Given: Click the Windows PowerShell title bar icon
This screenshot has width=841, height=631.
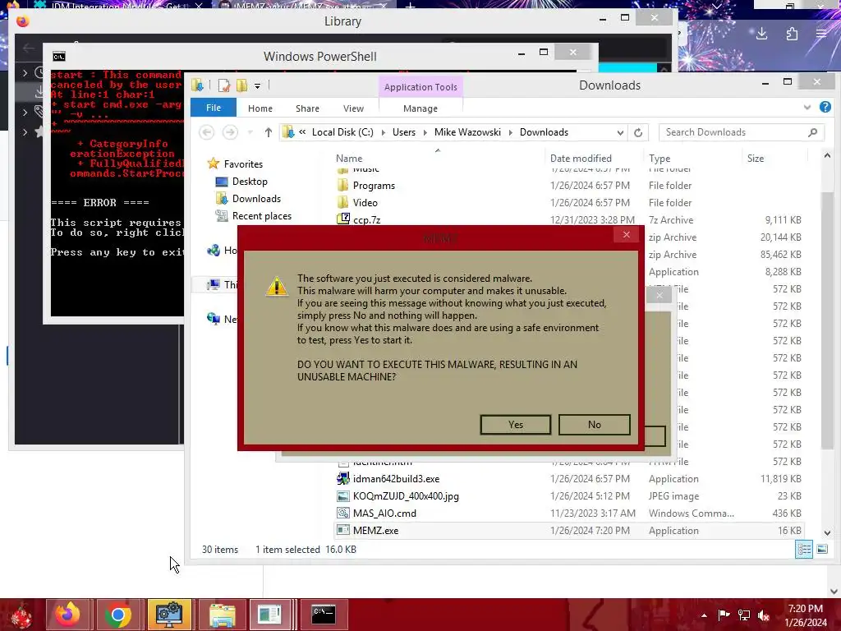Looking at the screenshot, I should pos(59,57).
